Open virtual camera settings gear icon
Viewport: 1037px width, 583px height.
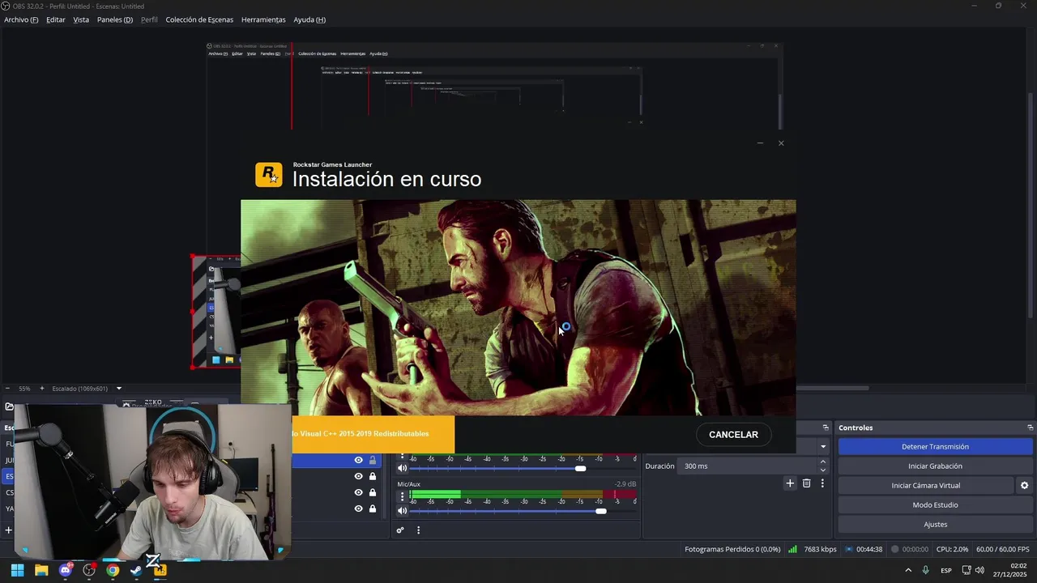(1024, 485)
